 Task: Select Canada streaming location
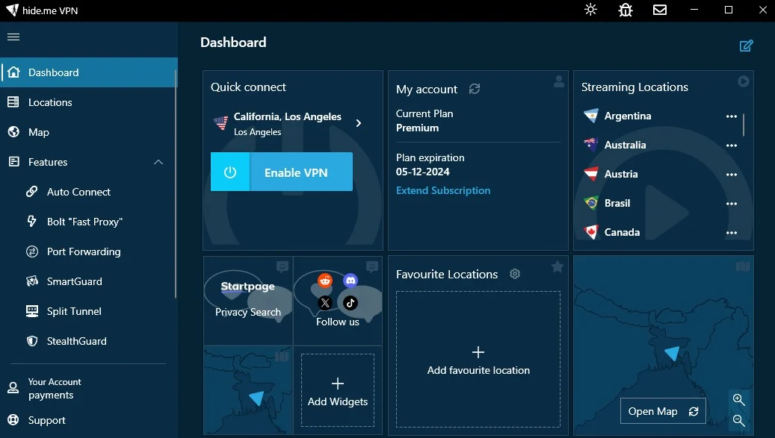(622, 232)
